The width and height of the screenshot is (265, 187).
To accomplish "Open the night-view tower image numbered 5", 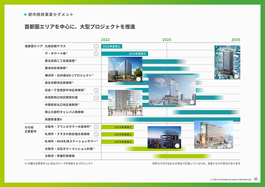I will (x=164, y=137).
